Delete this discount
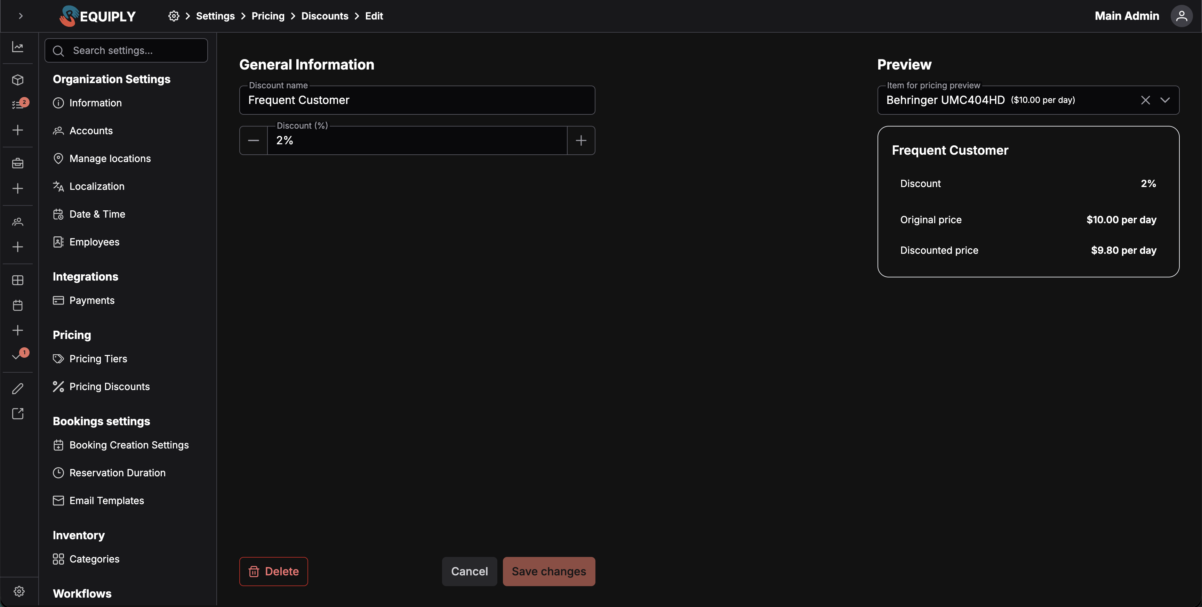 273,571
